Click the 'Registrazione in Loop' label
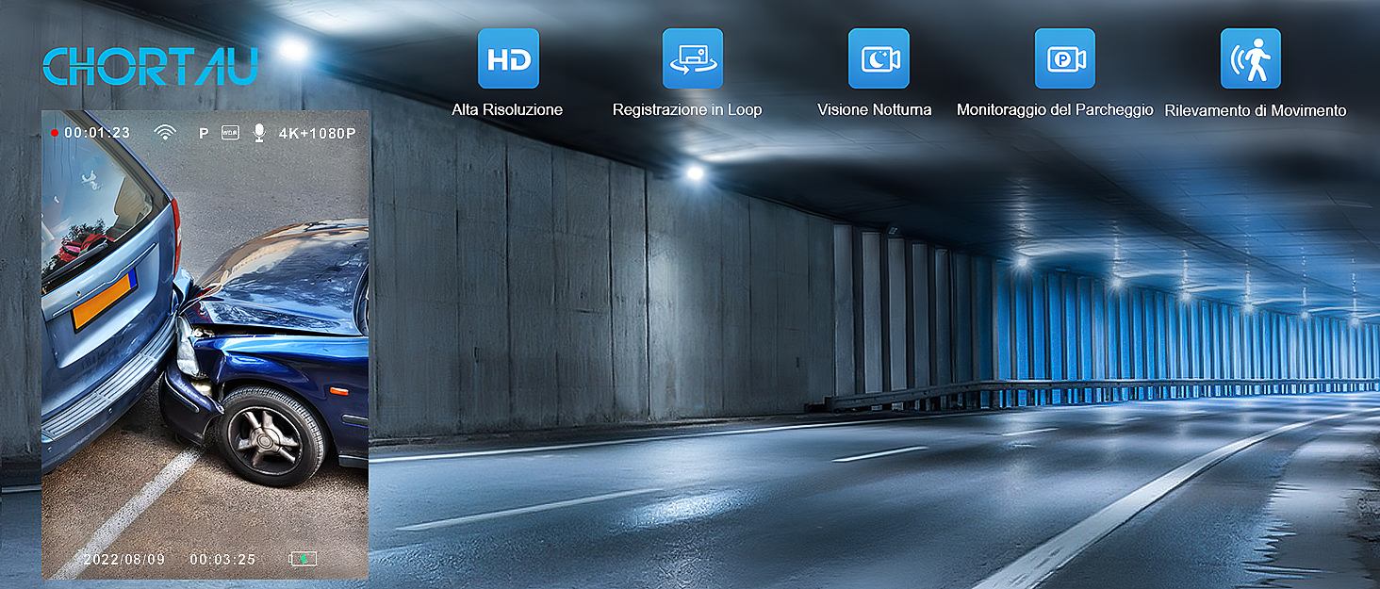Viewport: 1380px width, 589px height. pos(687,109)
